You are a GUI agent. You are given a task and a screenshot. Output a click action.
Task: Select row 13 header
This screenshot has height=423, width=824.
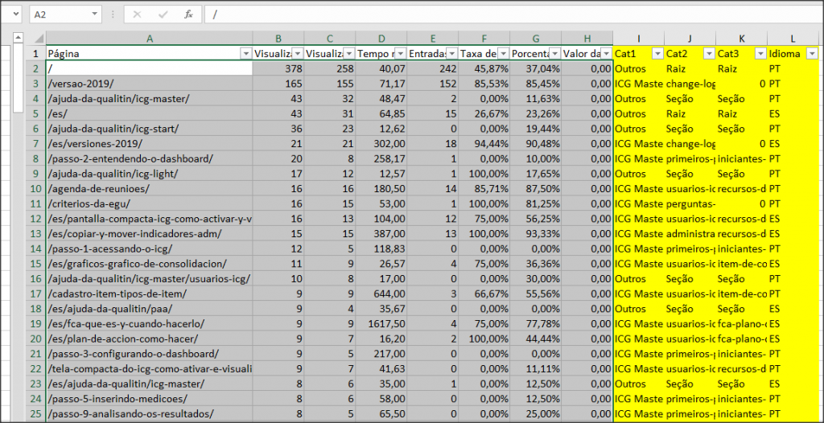point(35,233)
